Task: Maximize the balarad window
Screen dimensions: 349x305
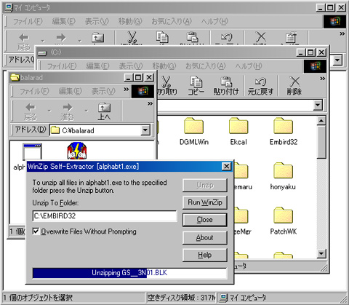Action: 138,78
